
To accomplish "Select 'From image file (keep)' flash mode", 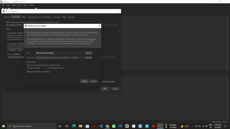I will 37,65.
